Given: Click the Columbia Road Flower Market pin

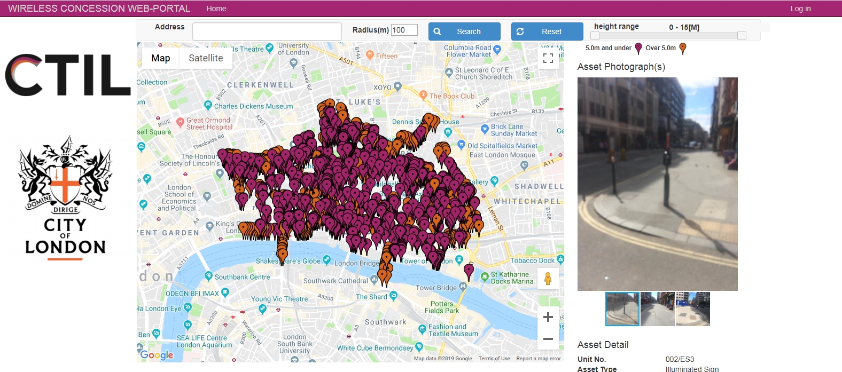Looking at the screenshot, I should 497,50.
